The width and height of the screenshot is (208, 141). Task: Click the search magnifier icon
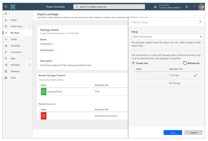77,7
